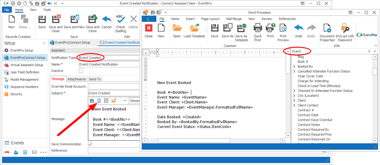The width and height of the screenshot is (380, 165).
Task: Click the quick access move-up arrow icon
Action: [x=13, y=3]
